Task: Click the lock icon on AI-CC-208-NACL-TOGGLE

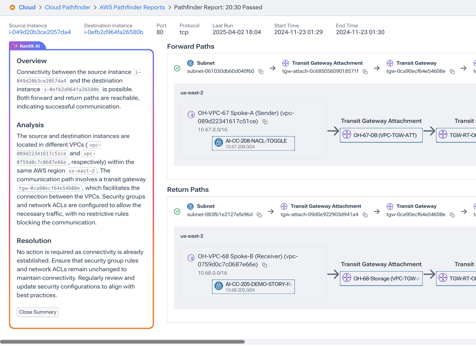Action: (219, 143)
